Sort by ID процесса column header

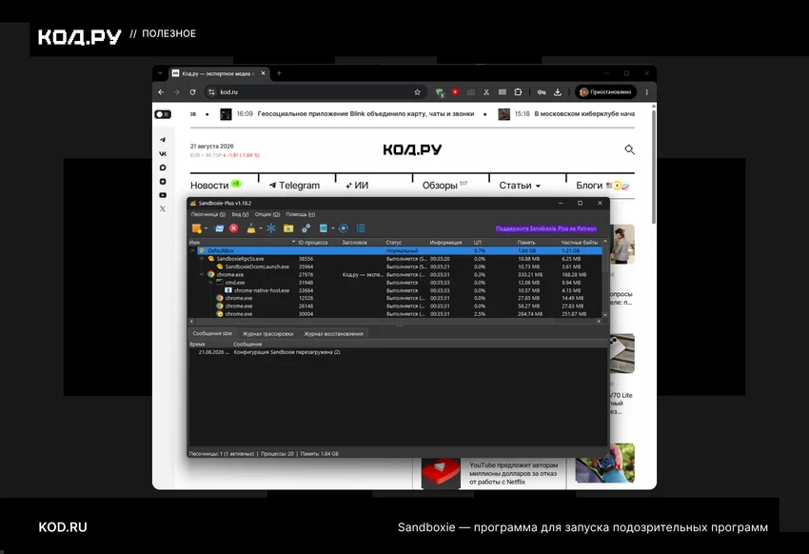click(x=318, y=242)
